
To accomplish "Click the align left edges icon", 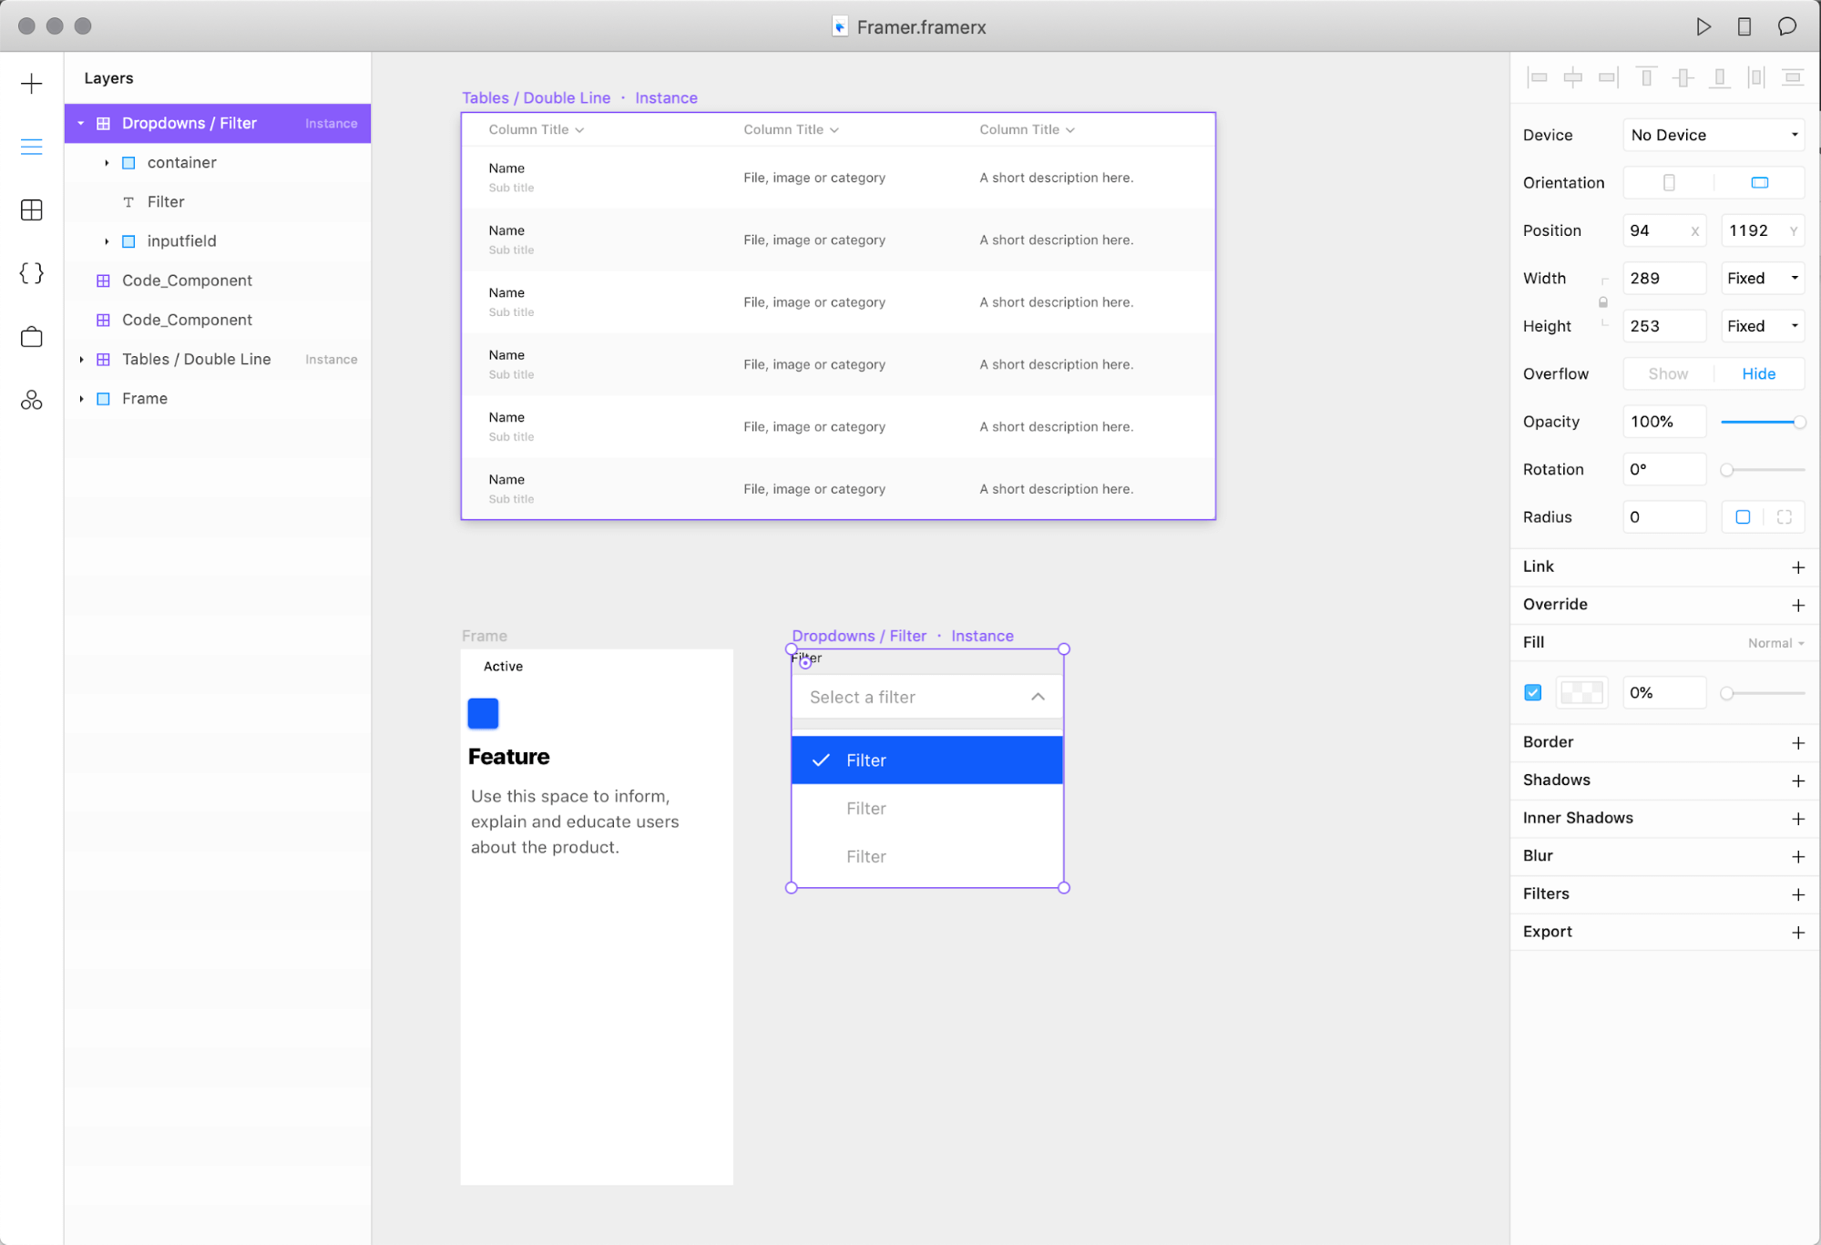I will click(x=1538, y=77).
